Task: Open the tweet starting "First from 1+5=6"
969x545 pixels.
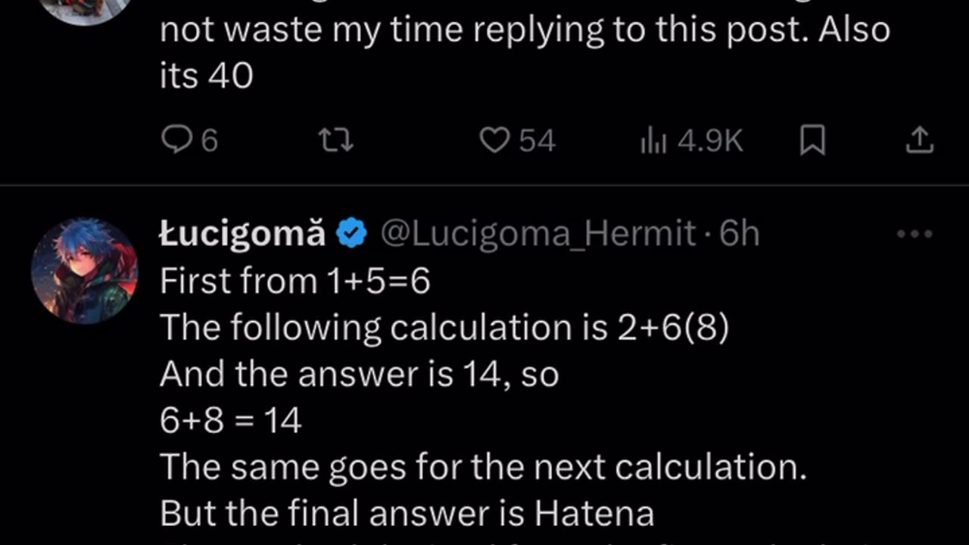Action: tap(295, 282)
